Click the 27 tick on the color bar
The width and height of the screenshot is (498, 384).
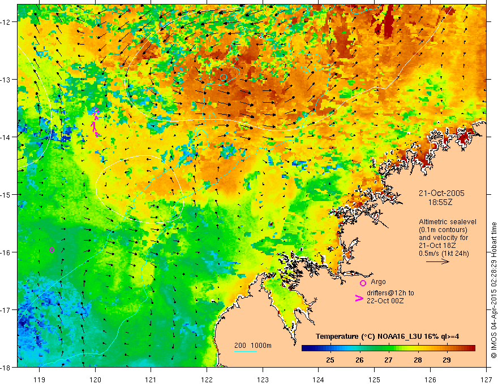point(388,360)
